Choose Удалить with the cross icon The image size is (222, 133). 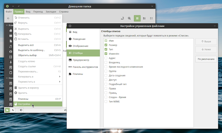38,93
